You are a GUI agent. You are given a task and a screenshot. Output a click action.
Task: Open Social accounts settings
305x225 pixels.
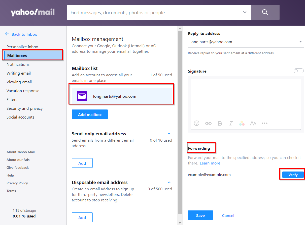click(20, 117)
